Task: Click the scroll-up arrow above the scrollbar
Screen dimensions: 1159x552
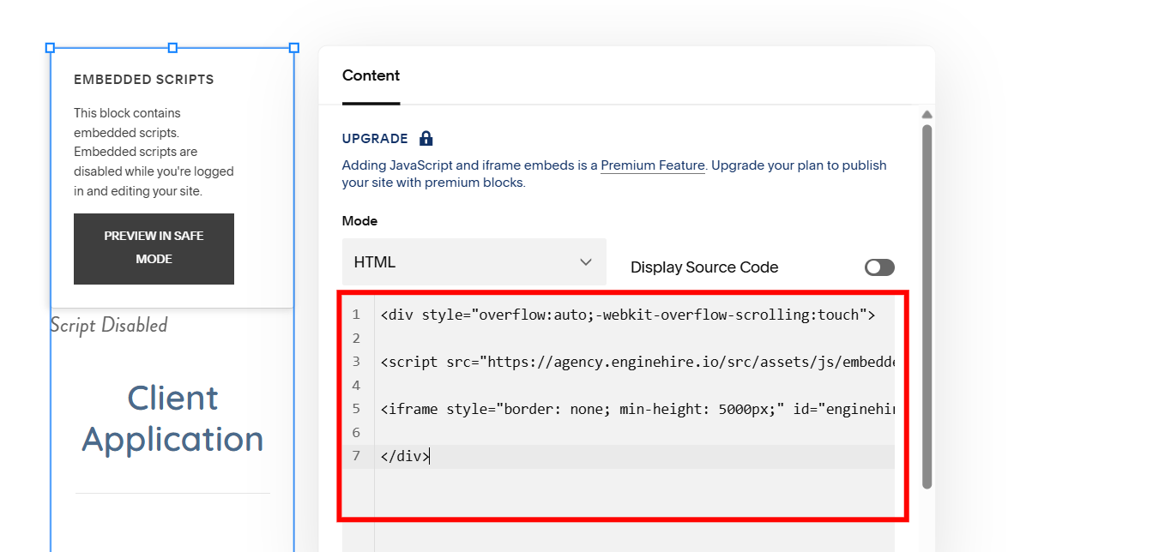Action: [927, 115]
